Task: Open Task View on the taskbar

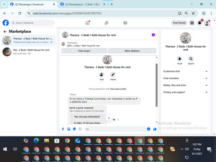Action: (x=15, y=149)
